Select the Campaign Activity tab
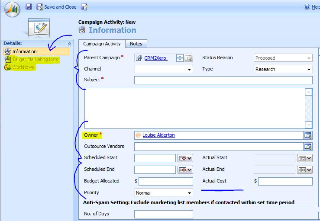320x221 pixels. (x=102, y=44)
